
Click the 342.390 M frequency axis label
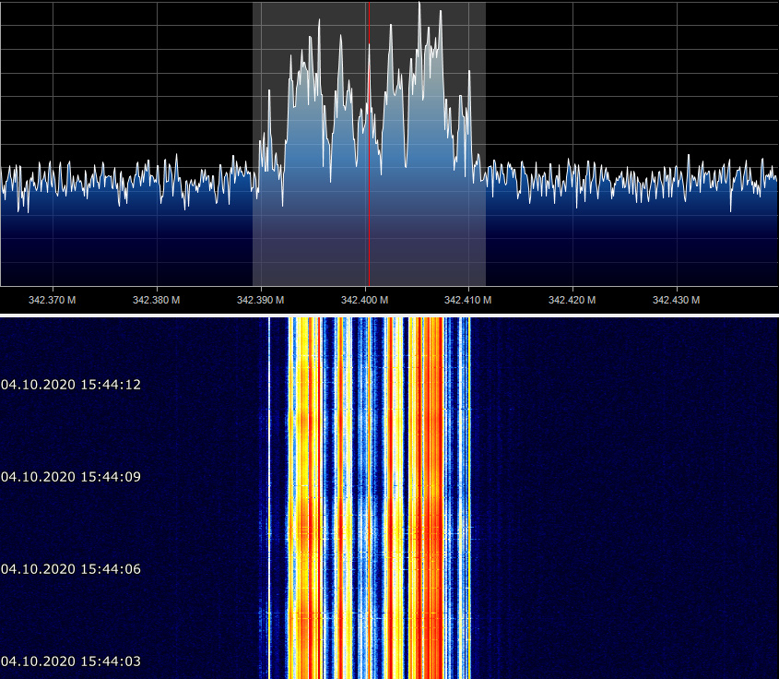click(260, 300)
